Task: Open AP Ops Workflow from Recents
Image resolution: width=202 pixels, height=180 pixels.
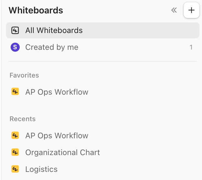Action: 57,135
